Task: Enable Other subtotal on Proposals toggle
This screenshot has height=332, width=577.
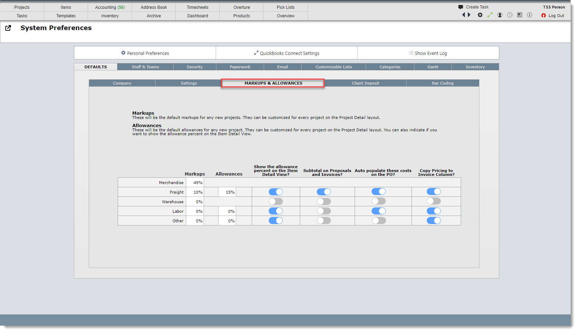Action: point(324,221)
